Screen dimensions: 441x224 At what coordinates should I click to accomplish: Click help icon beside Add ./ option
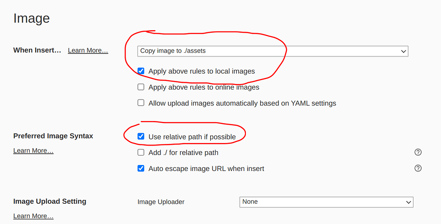click(x=418, y=152)
